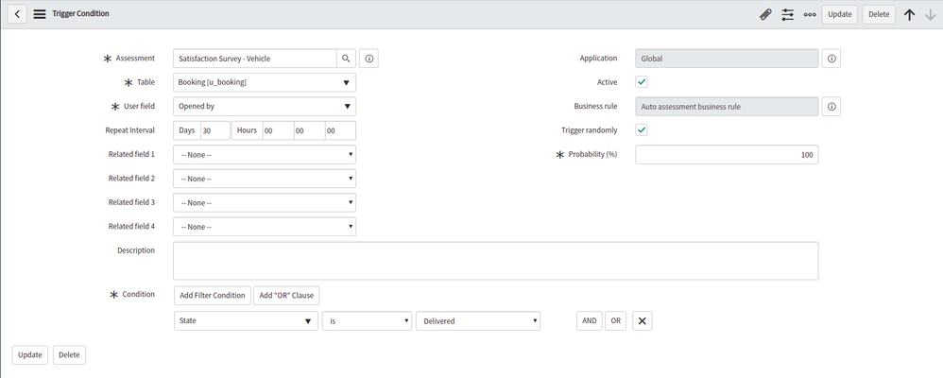The image size is (943, 378).
Task: Expand the Related field 3 dropdown
Action: point(264,203)
